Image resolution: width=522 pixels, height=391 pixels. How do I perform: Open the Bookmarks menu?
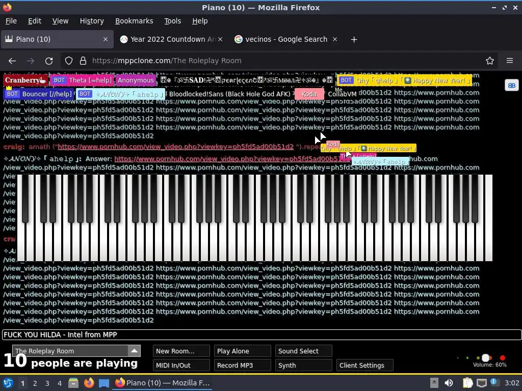point(134,21)
